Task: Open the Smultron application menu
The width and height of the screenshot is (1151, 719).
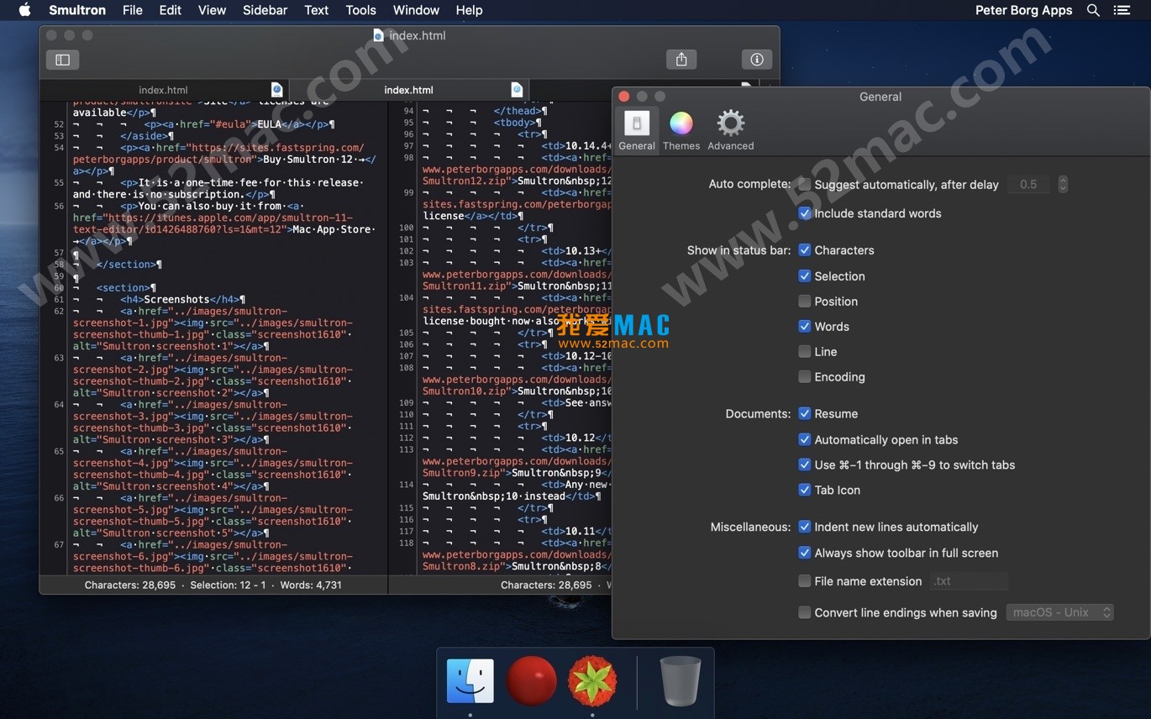Action: [77, 10]
